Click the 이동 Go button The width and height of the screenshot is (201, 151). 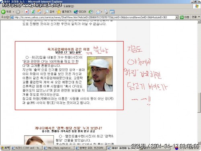[x=185, y=17]
